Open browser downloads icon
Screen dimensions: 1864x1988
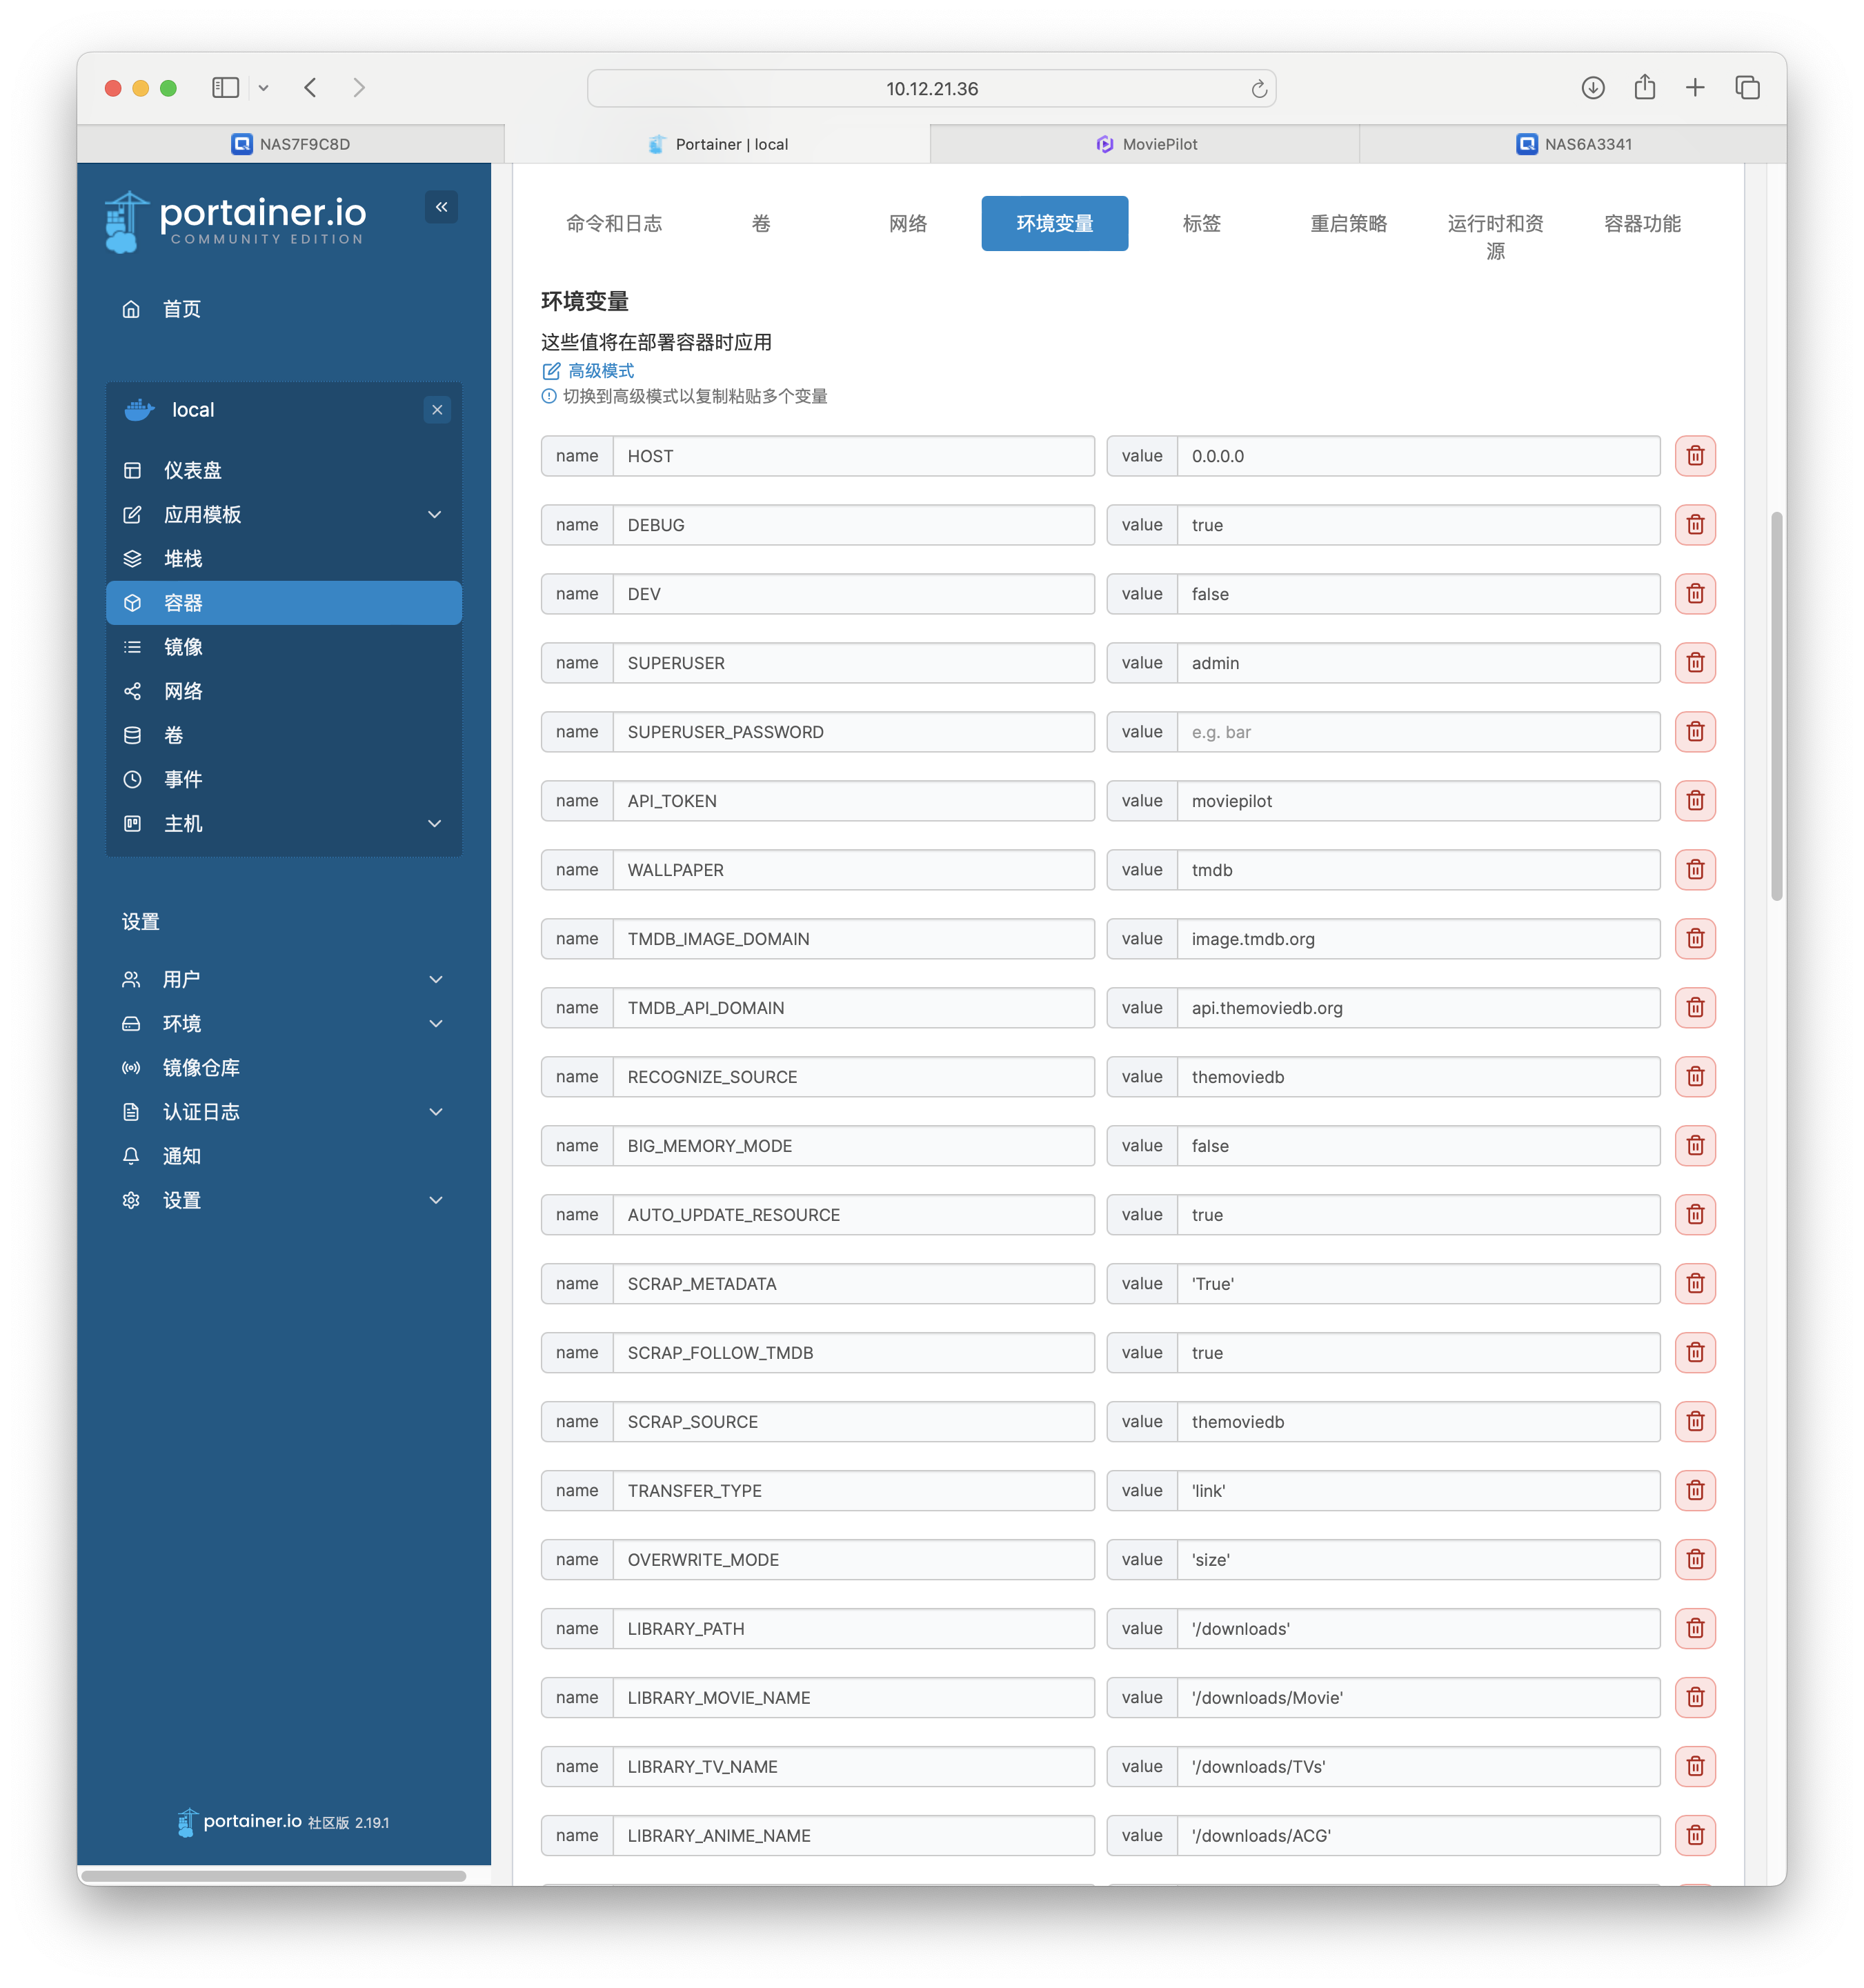1593,88
